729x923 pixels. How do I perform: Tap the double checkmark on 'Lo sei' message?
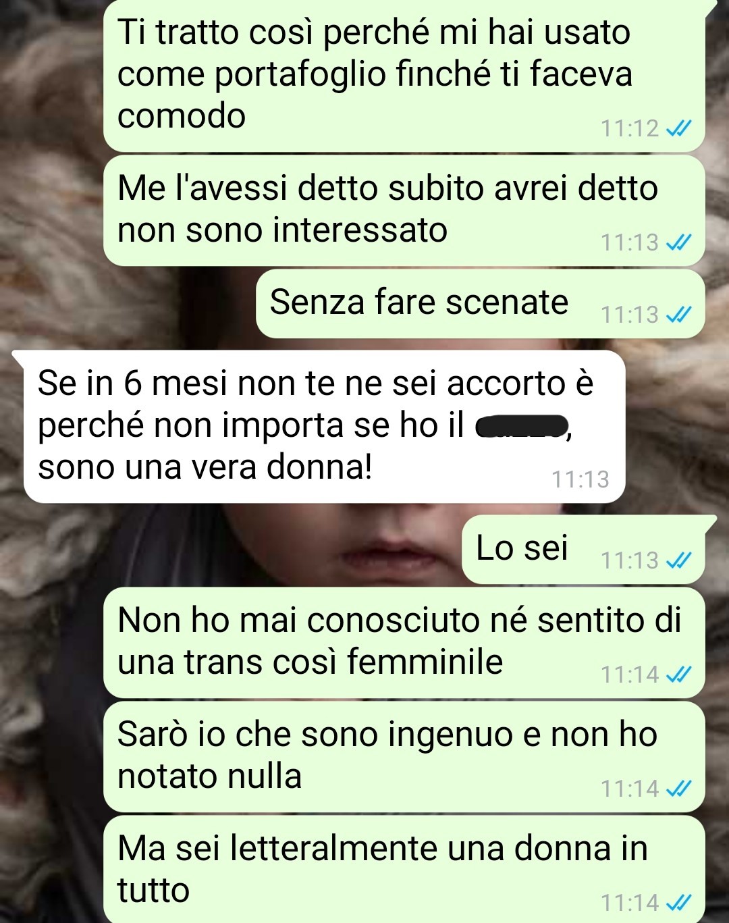[678, 560]
